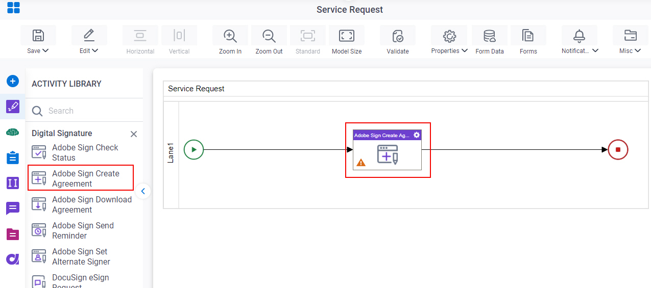Select Adobe Sign Send Reminder activity
The image size is (651, 288).
(81, 230)
